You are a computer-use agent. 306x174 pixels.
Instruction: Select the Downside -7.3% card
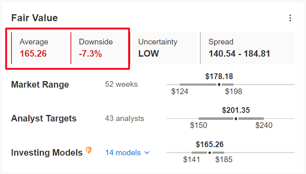[x=98, y=48]
